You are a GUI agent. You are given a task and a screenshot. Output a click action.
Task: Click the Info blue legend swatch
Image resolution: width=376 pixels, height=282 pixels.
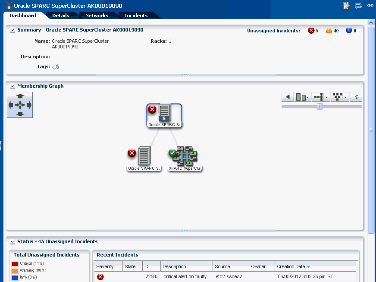coord(15,278)
